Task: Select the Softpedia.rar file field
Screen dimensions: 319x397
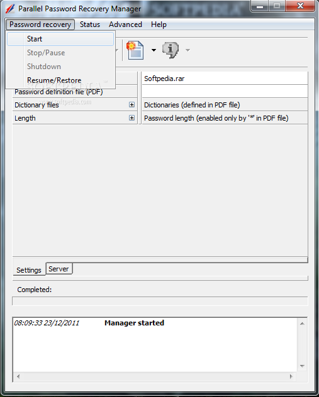Action: click(x=225, y=79)
